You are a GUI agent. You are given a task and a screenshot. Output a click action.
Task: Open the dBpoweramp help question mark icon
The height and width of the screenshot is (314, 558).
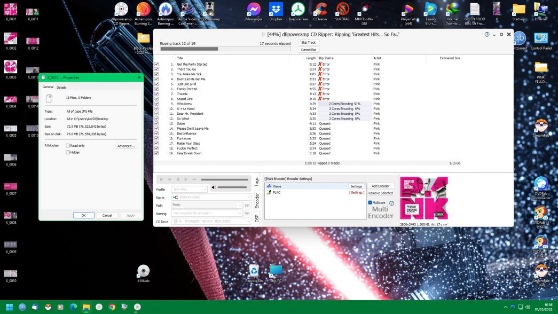[487, 35]
